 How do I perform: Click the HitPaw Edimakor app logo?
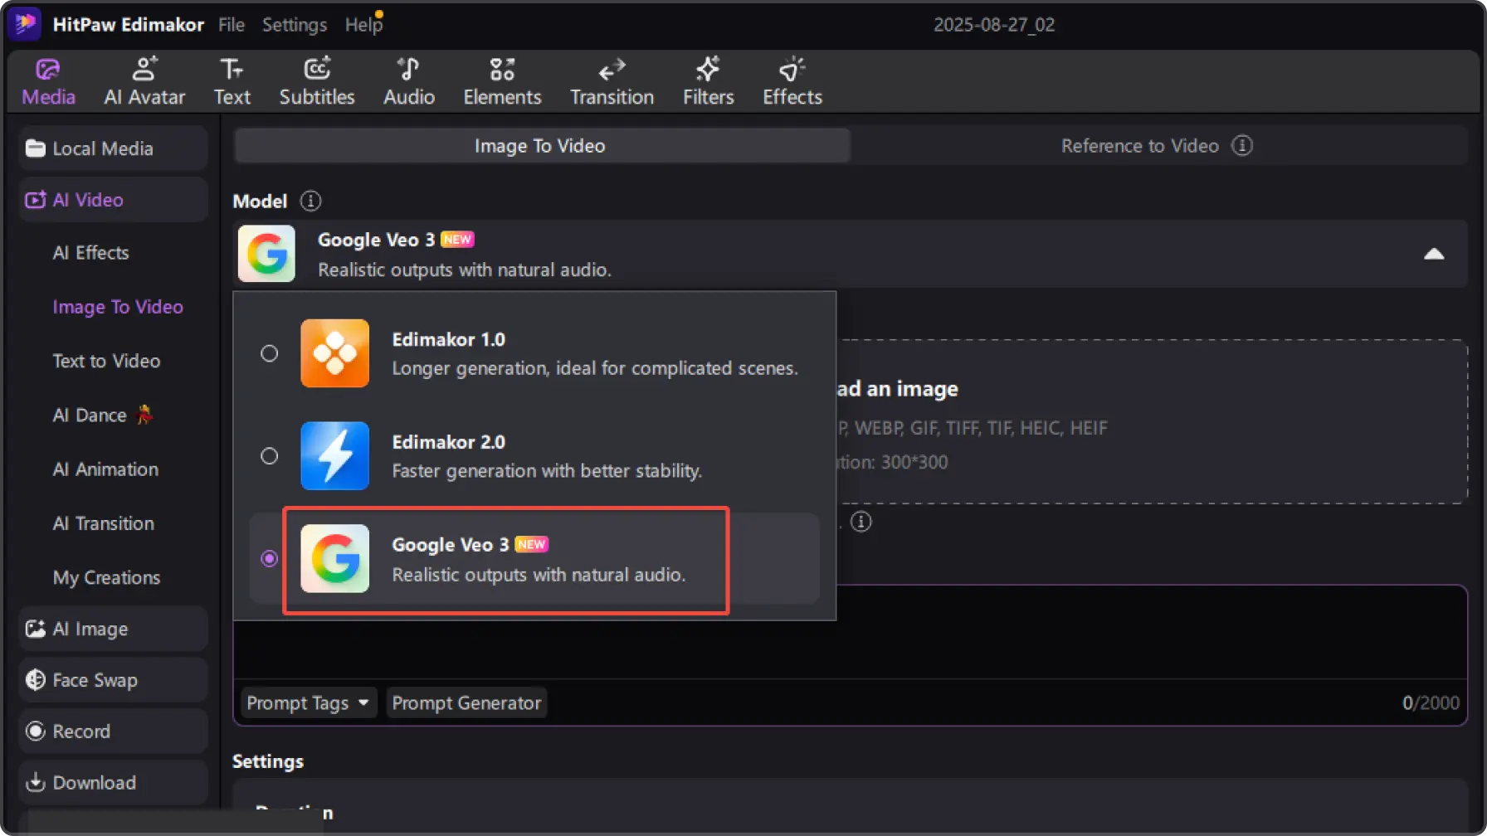click(24, 24)
